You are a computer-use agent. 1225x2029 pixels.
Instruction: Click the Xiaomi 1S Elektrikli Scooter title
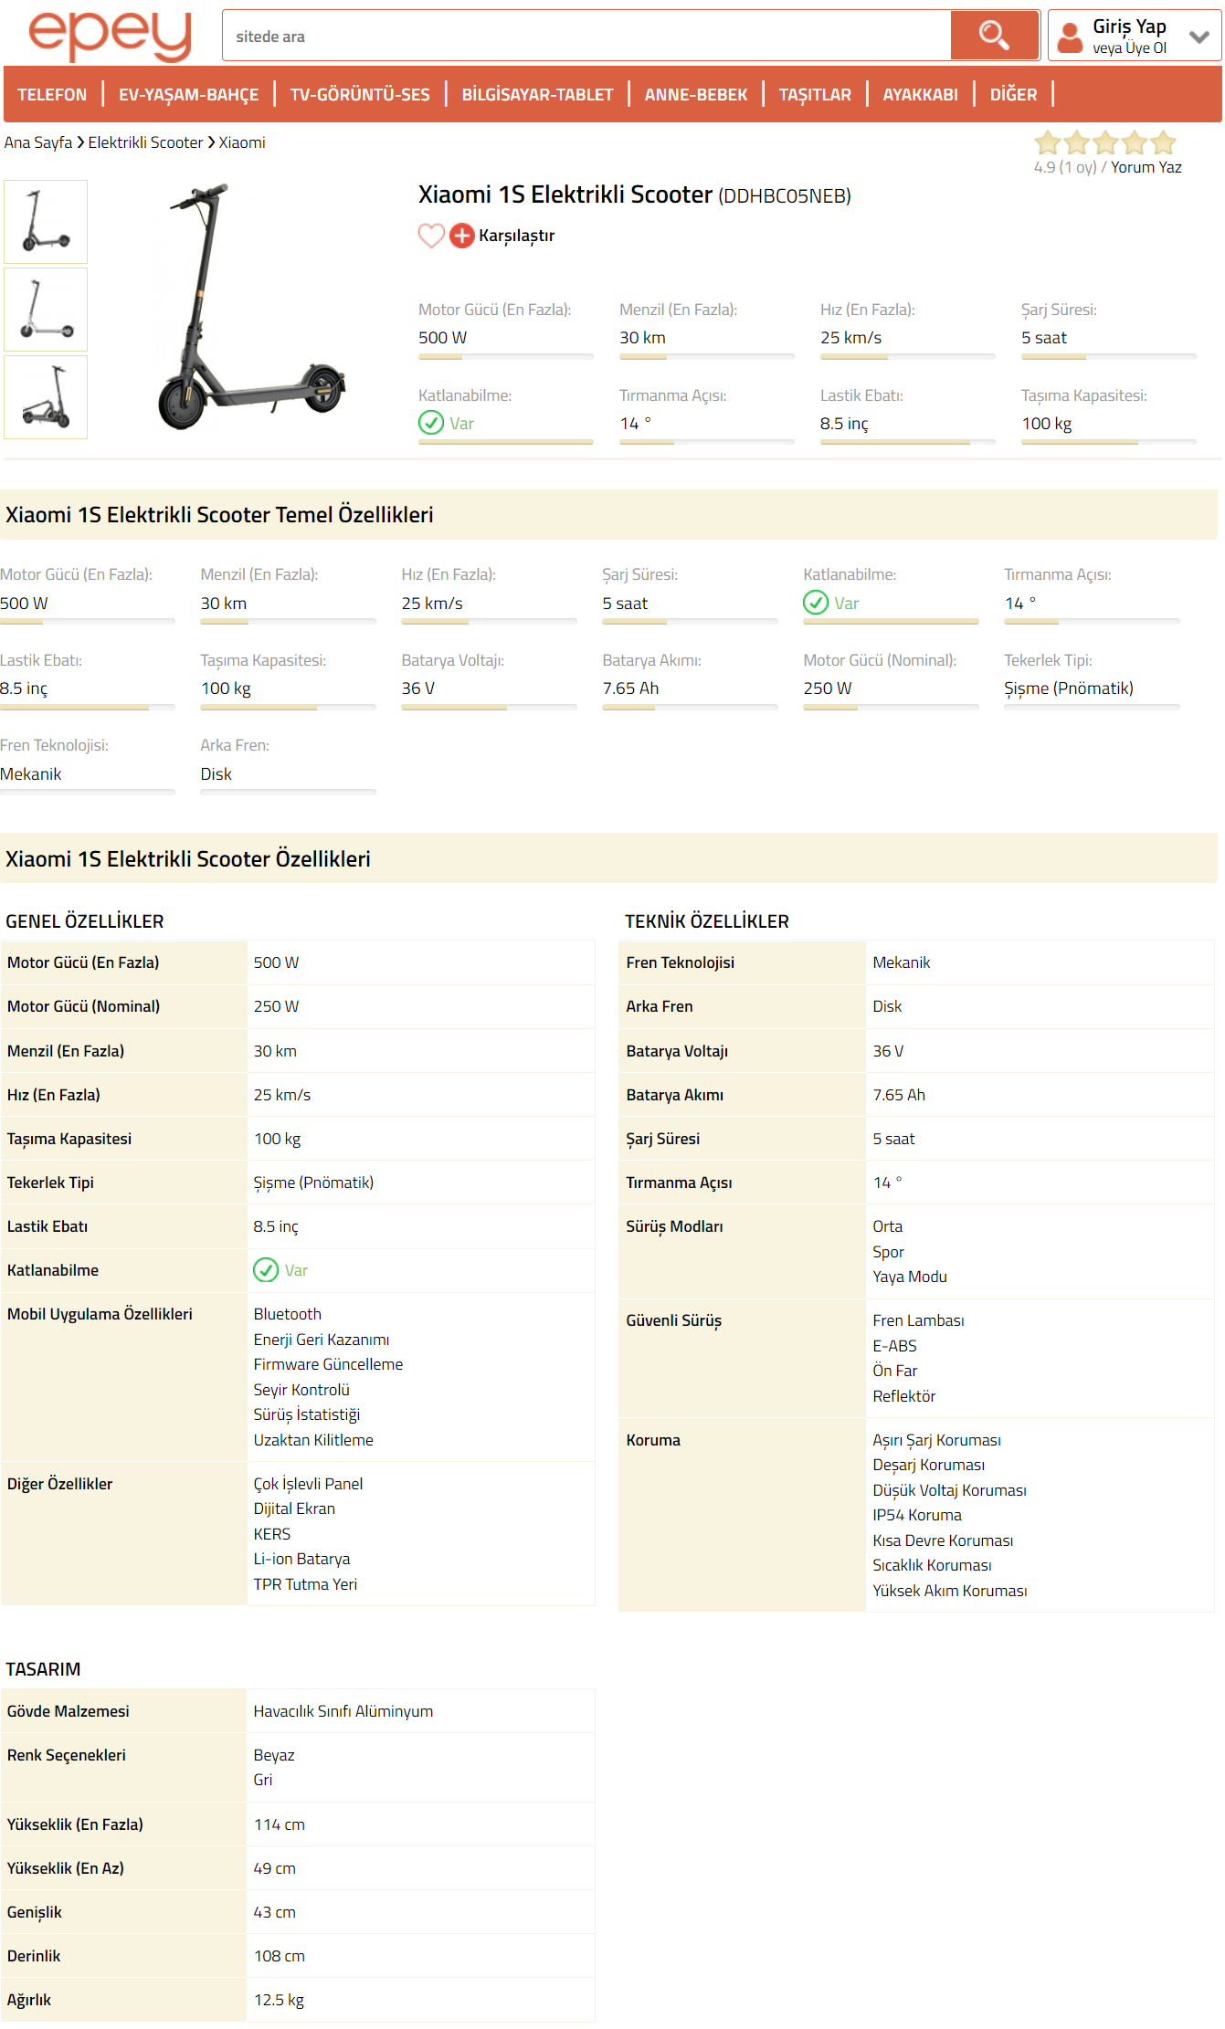tap(565, 194)
